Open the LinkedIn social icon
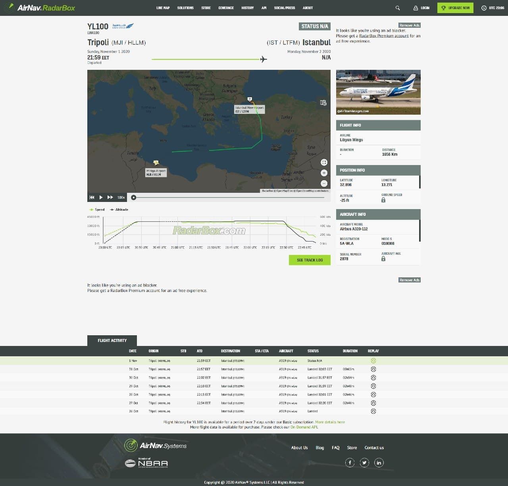 click(379, 463)
